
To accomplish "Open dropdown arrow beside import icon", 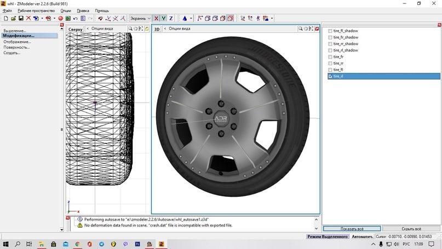I will [x=42, y=18].
